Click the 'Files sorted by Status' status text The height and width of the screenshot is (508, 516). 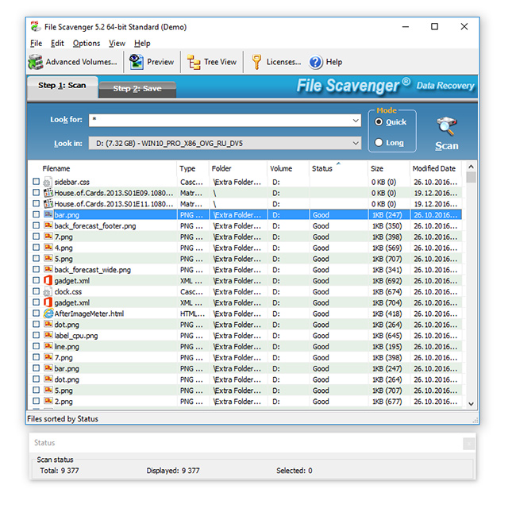click(x=63, y=419)
